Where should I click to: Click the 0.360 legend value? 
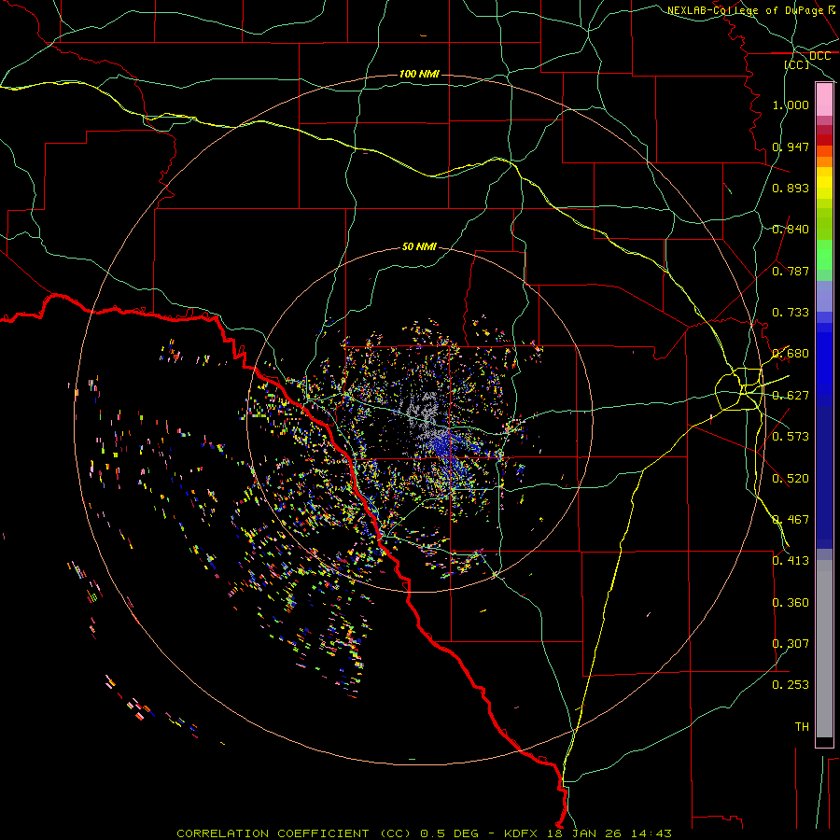pyautogui.click(x=791, y=603)
